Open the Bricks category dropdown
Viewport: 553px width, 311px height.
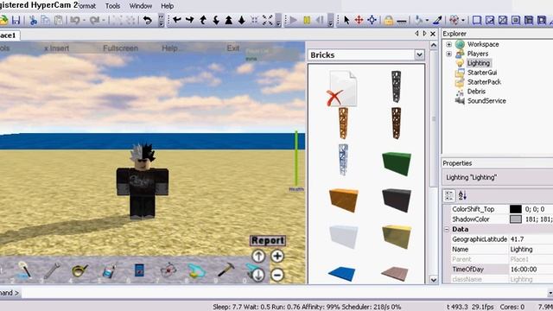click(x=419, y=55)
